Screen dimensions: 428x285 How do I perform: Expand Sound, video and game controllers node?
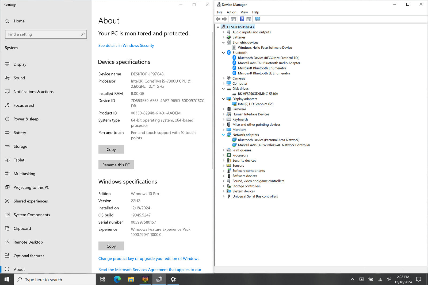pos(223,181)
